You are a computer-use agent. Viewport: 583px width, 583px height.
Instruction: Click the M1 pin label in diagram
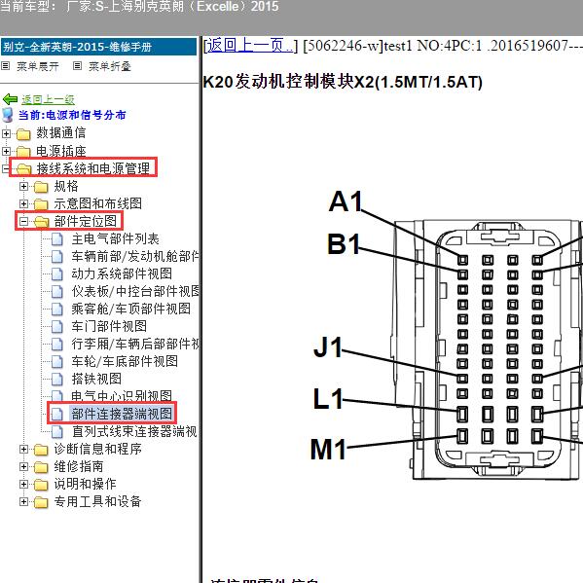tap(328, 449)
